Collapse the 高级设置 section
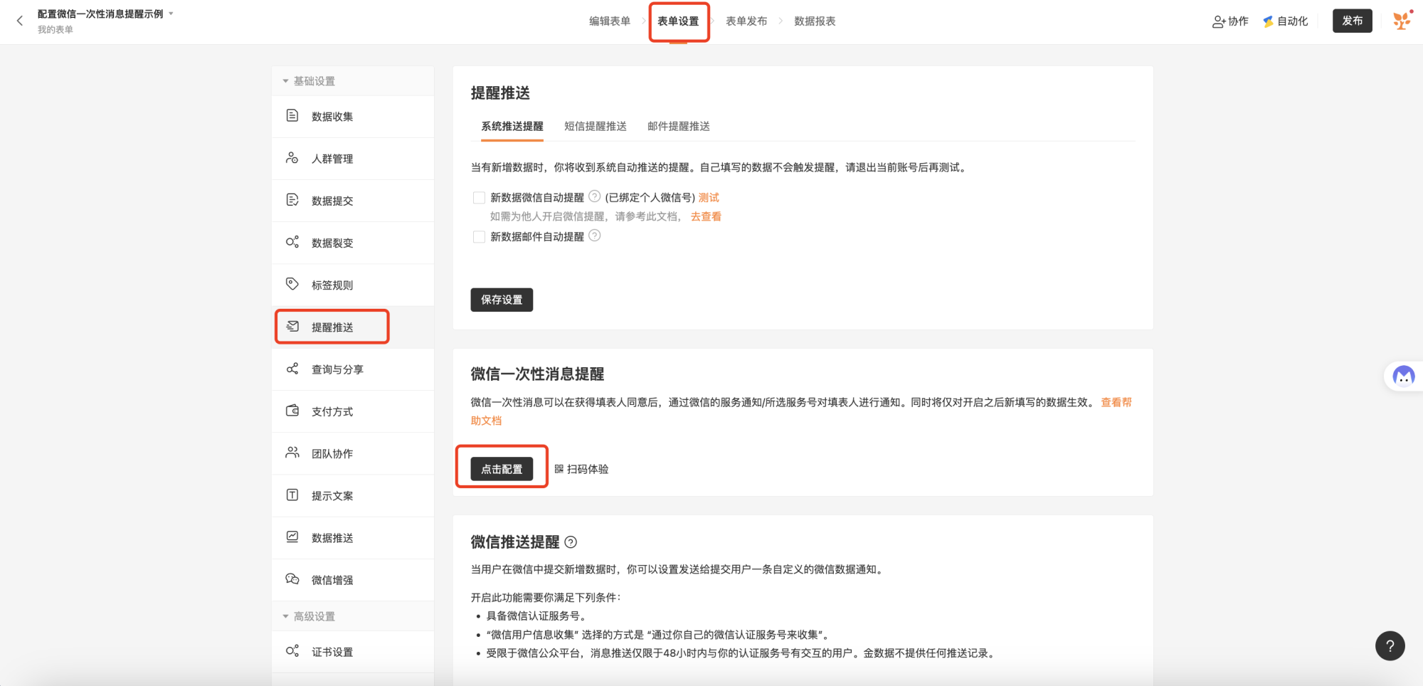The image size is (1423, 686). click(x=285, y=616)
